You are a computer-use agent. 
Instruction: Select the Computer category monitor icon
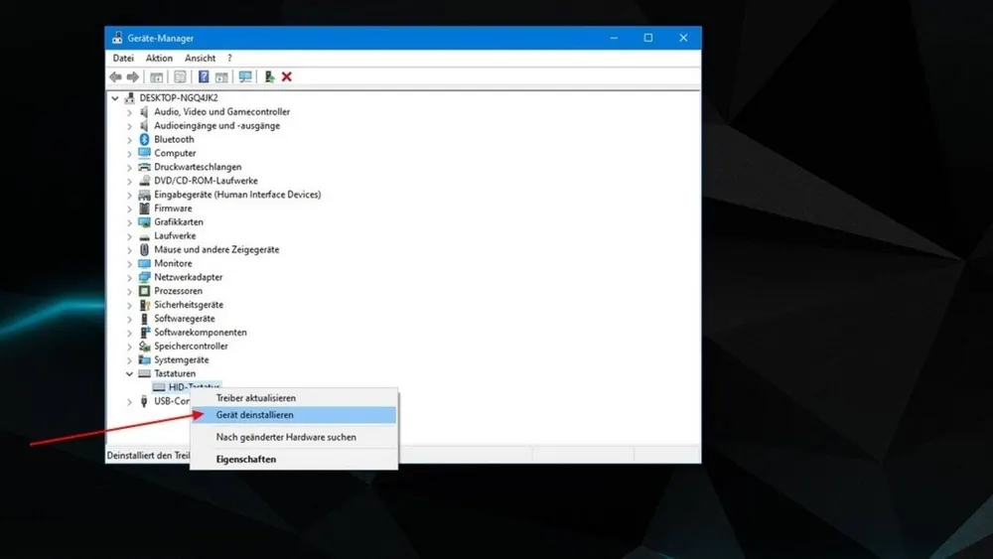tap(144, 153)
